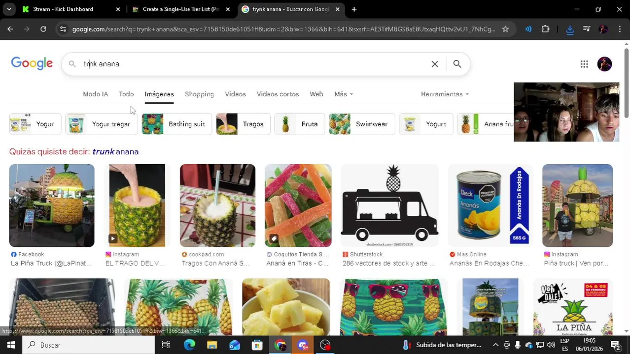
Task: Bookmark this page with star icon
Action: (505, 29)
